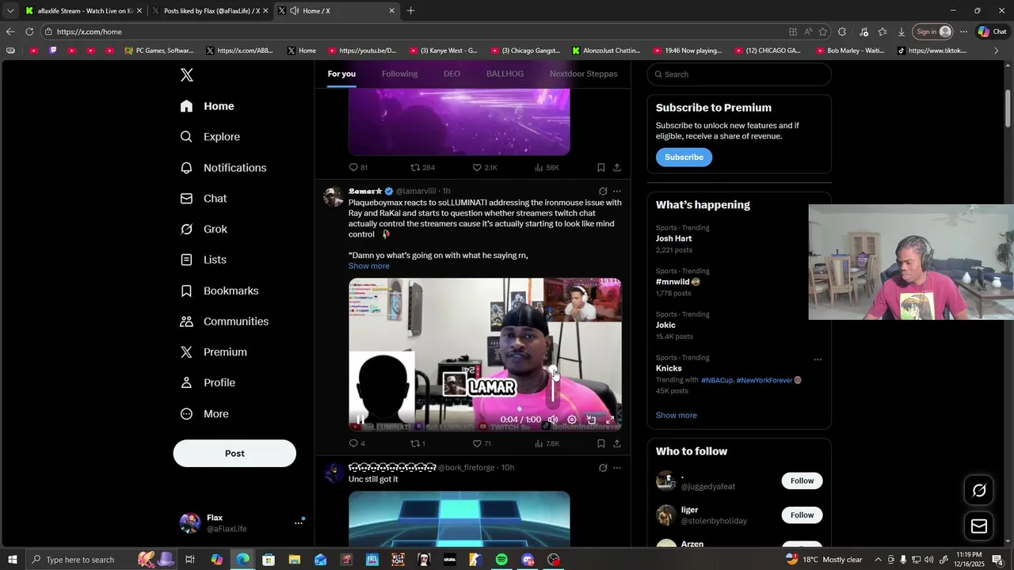This screenshot has width=1014, height=570.
Task: Open Explore in the sidebar
Action: point(210,137)
